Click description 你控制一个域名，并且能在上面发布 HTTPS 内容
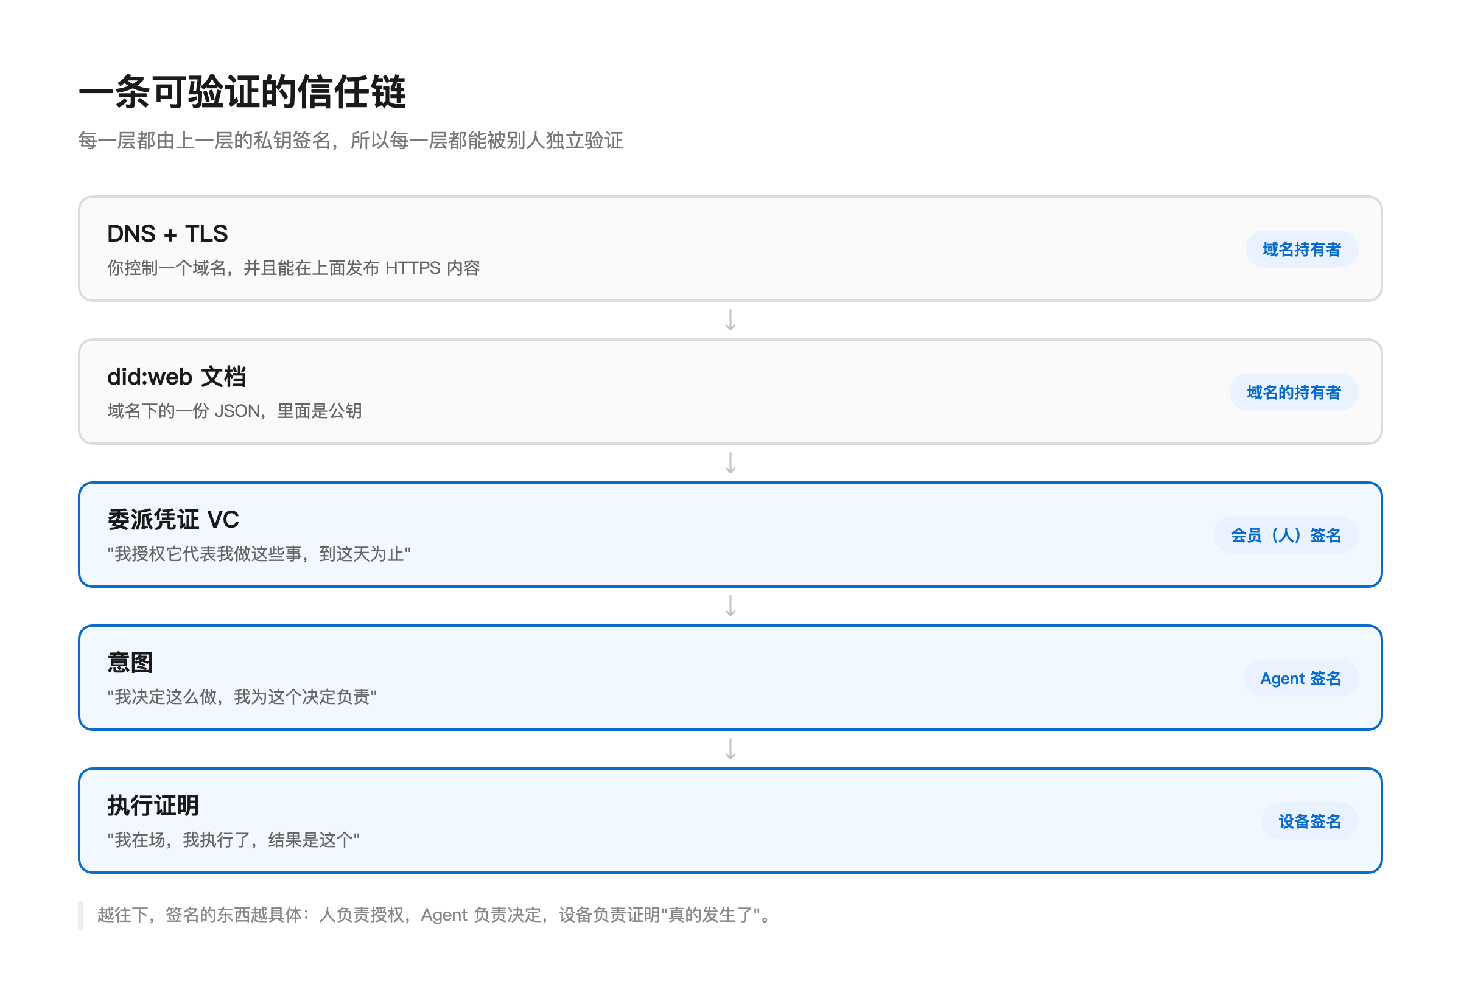1461x998 pixels. pyautogui.click(x=293, y=268)
